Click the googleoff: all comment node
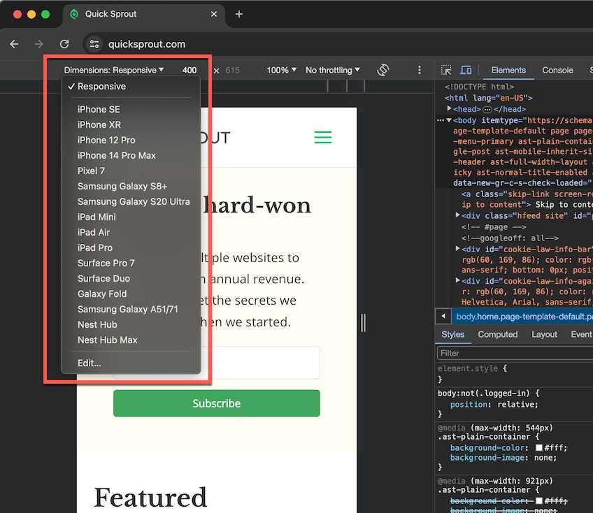 coord(510,238)
